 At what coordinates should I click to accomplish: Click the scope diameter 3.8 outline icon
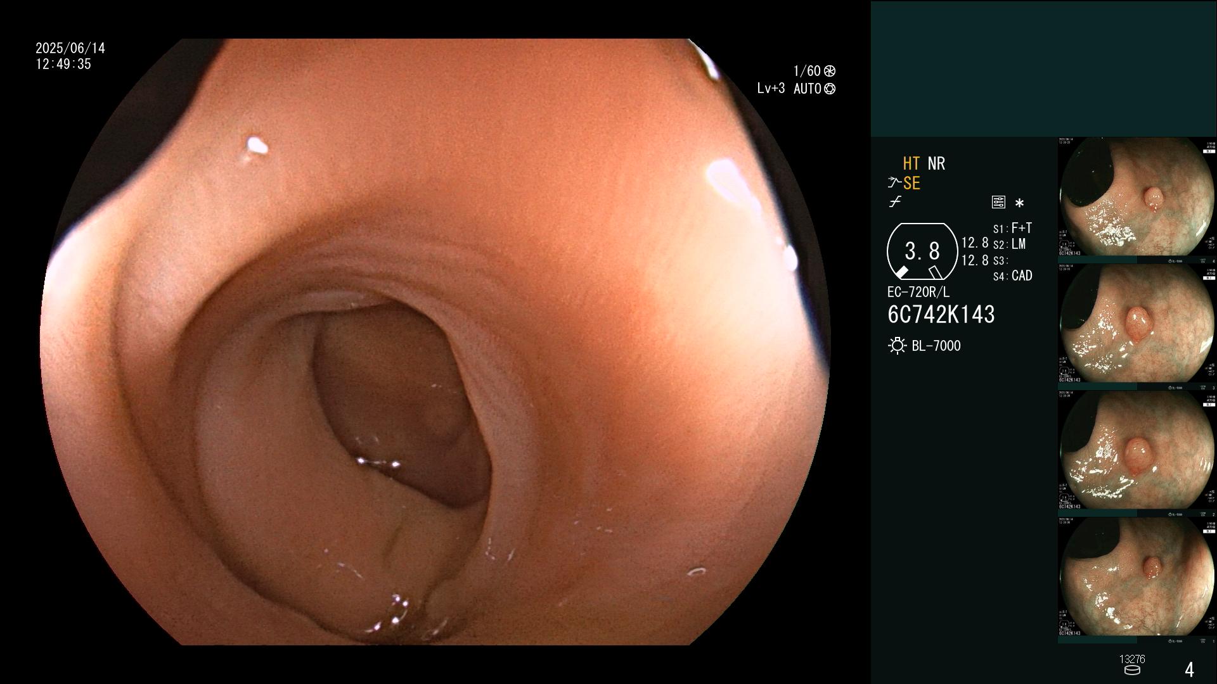[x=922, y=251]
